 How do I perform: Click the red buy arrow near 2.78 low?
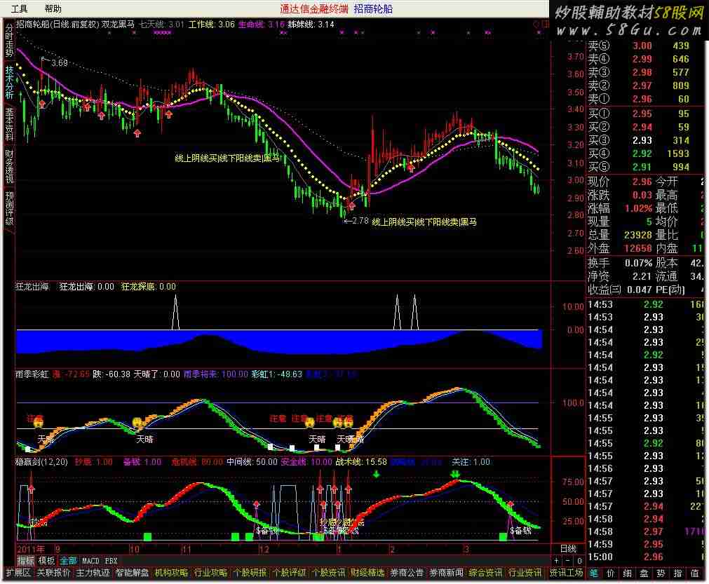[x=351, y=206]
